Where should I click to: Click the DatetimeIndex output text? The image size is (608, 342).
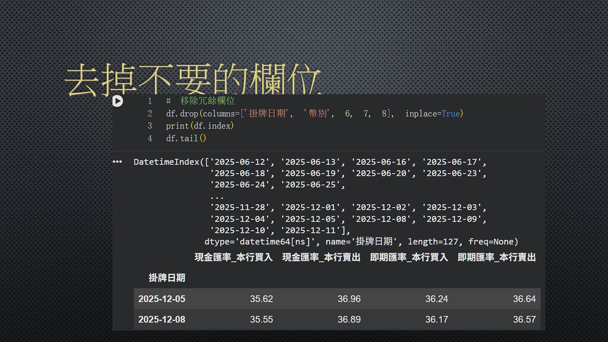(x=166, y=162)
